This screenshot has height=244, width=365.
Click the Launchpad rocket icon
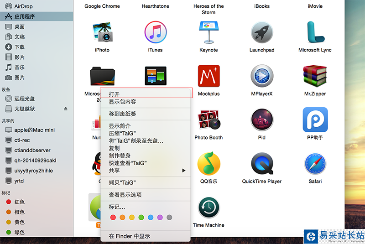262,32
